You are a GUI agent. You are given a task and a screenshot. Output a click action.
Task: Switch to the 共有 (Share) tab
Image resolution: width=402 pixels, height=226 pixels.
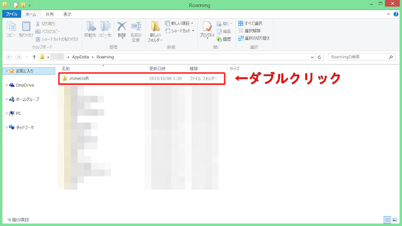(x=50, y=14)
